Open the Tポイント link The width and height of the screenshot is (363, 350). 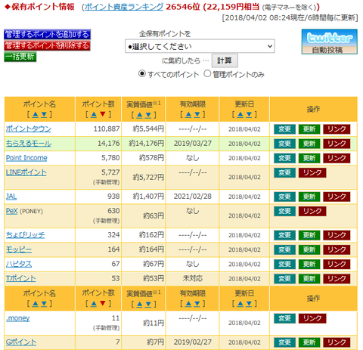coord(21,278)
